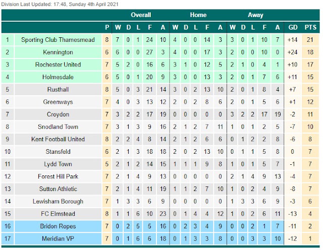Open Lydd Town from the table
This screenshot has width=323, height=250.
click(x=58, y=164)
